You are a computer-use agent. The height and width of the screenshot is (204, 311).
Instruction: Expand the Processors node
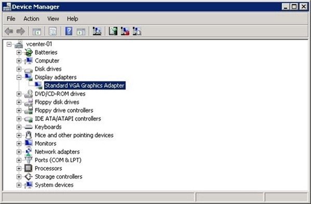click(19, 168)
